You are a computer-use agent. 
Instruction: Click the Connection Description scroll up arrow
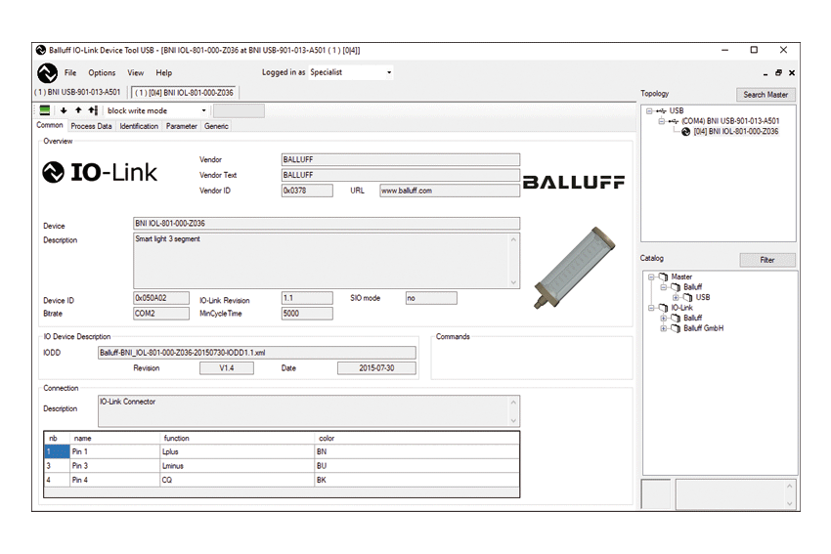(x=513, y=402)
